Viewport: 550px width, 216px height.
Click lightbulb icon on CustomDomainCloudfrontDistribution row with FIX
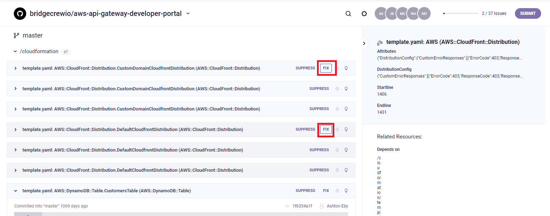(x=346, y=68)
